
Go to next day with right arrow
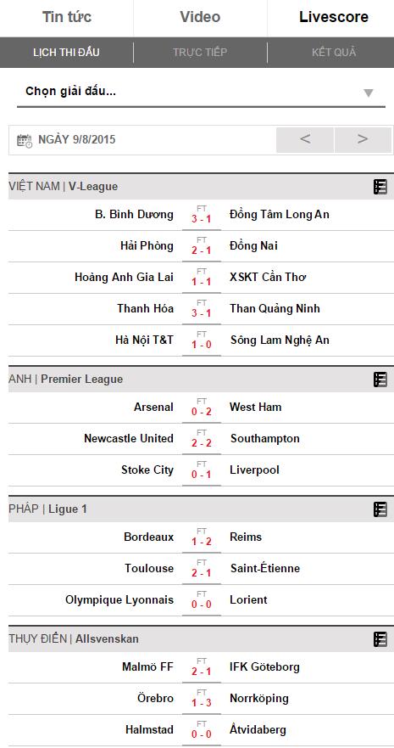(363, 140)
